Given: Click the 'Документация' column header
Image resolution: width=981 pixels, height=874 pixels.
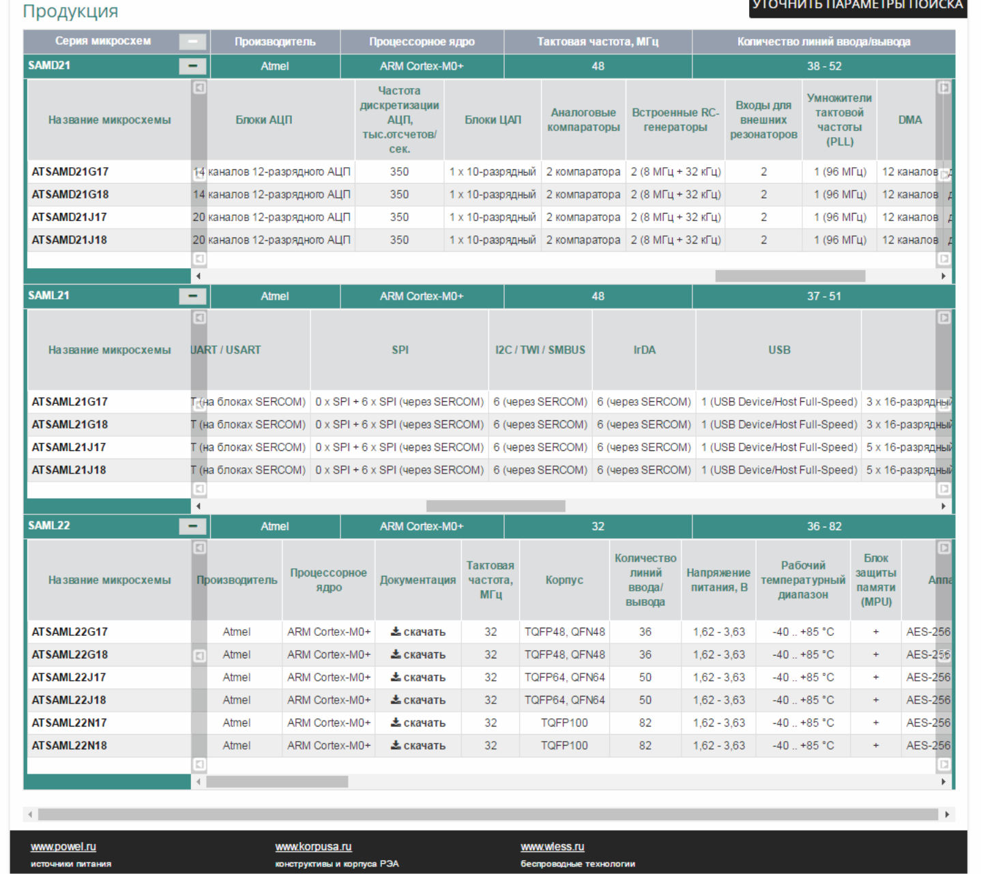Looking at the screenshot, I should point(418,580).
